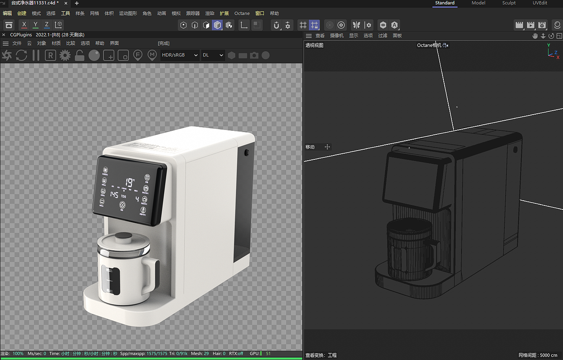The width and height of the screenshot is (563, 360).
Task: Open the HDR/sRGB color space dropdown
Action: click(179, 55)
